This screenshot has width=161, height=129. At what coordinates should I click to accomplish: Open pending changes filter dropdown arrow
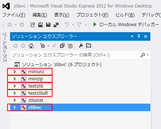48,46
